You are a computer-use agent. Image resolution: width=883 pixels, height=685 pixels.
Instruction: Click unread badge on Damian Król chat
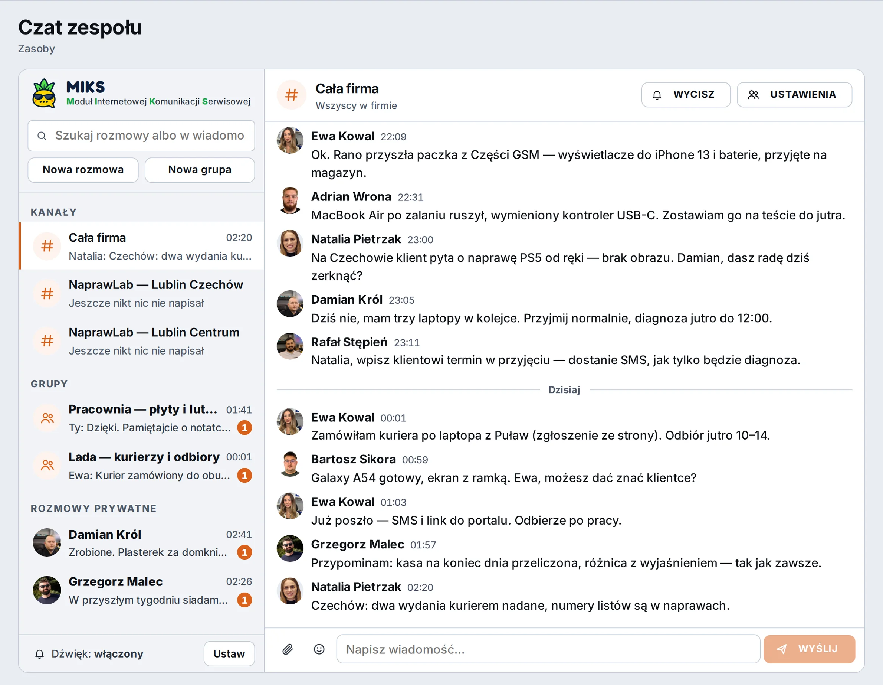(x=244, y=552)
